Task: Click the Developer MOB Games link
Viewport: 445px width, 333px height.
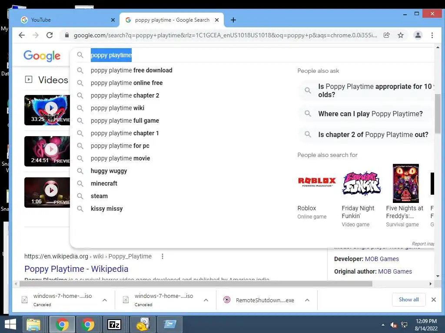Action: [x=382, y=259]
